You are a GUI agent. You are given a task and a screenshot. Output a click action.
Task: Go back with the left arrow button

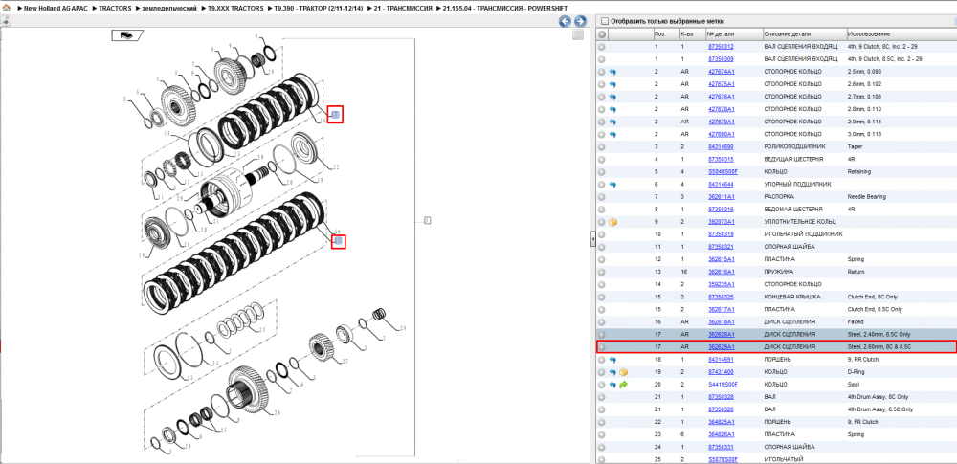coord(566,21)
